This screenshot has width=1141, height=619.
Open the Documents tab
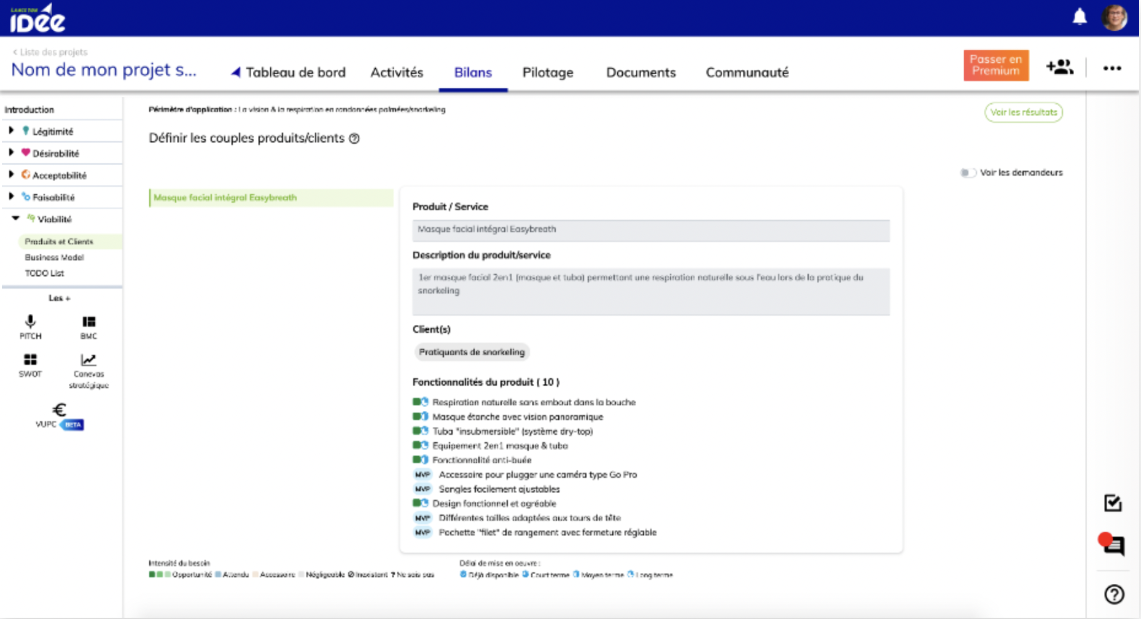click(x=641, y=72)
